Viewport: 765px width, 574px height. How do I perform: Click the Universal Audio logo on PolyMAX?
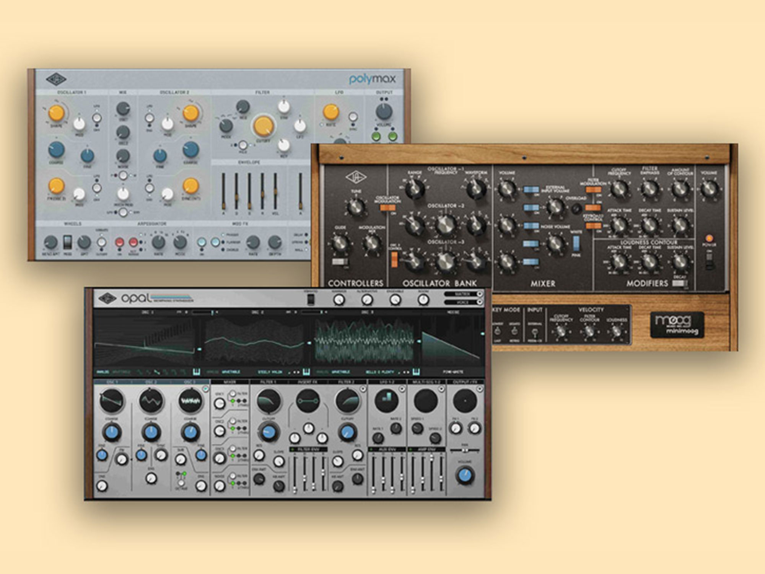coord(56,80)
